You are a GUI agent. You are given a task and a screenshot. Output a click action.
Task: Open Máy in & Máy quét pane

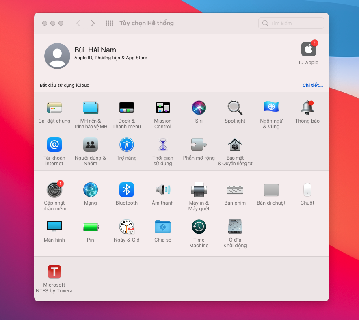pyautogui.click(x=199, y=190)
